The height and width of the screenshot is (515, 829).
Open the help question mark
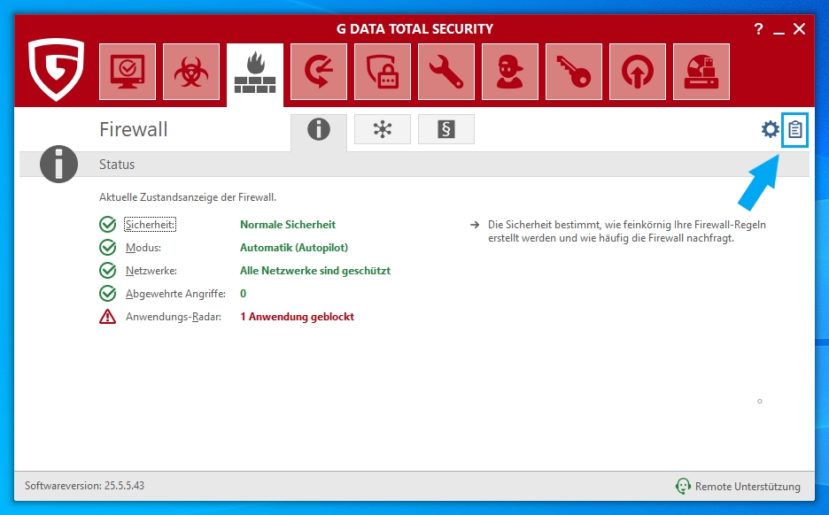(x=758, y=29)
